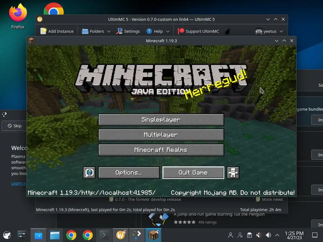Click the black cat icon in UltimMC toolbar
The width and height of the screenshot is (323, 242).
(227, 31)
